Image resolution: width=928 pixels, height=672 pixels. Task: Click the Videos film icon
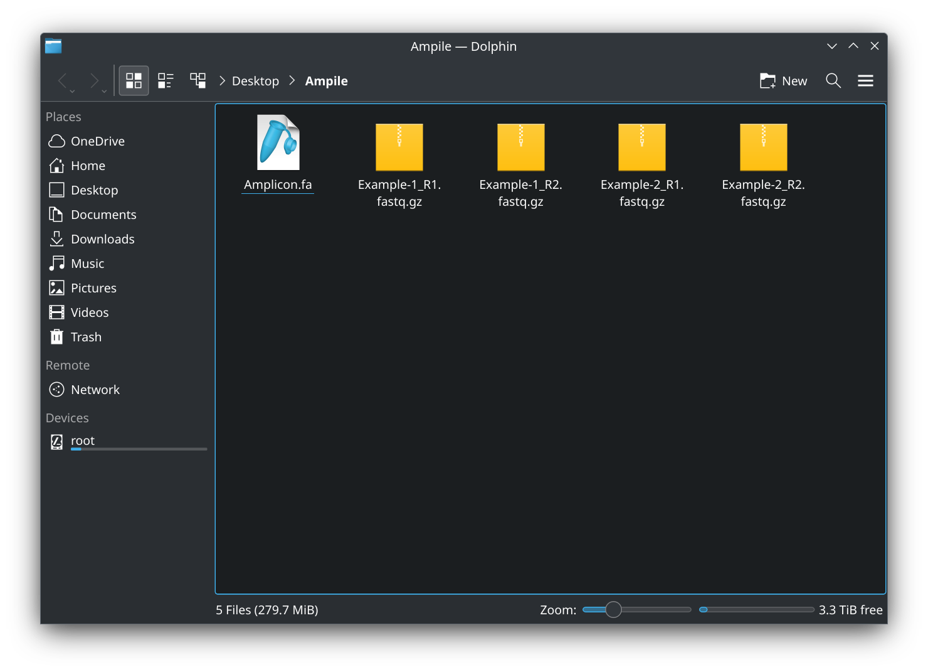click(56, 312)
